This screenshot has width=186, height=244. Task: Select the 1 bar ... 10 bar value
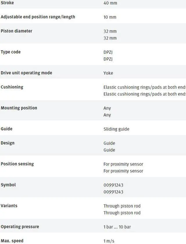click(117, 227)
